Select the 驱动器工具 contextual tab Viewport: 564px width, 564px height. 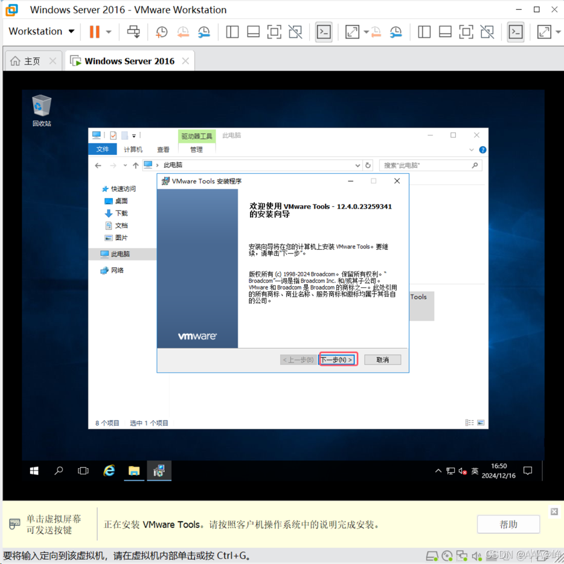pyautogui.click(x=197, y=136)
